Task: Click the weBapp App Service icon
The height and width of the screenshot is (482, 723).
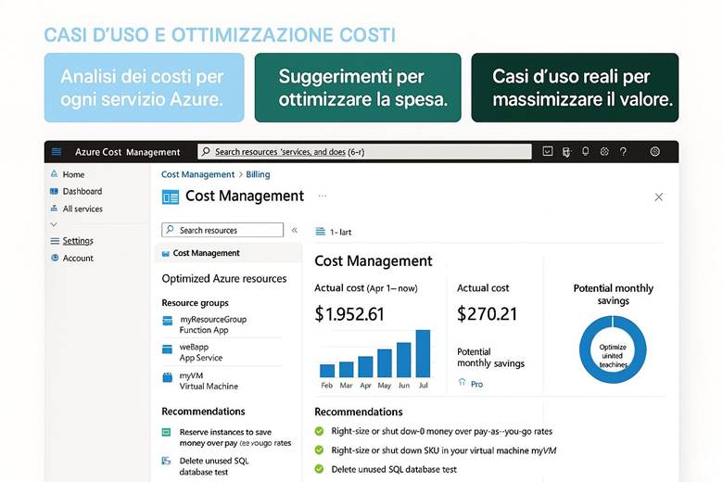Action: (168, 349)
